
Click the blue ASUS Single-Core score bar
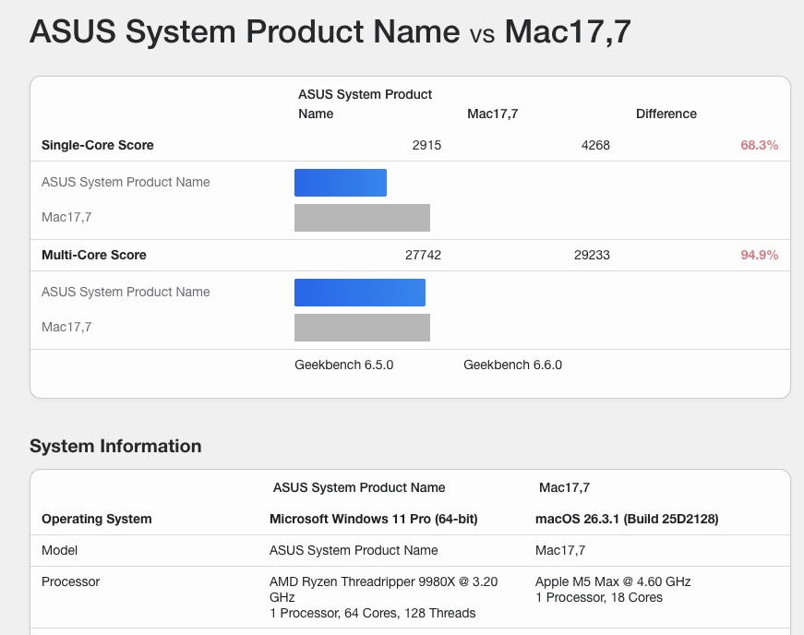point(340,182)
